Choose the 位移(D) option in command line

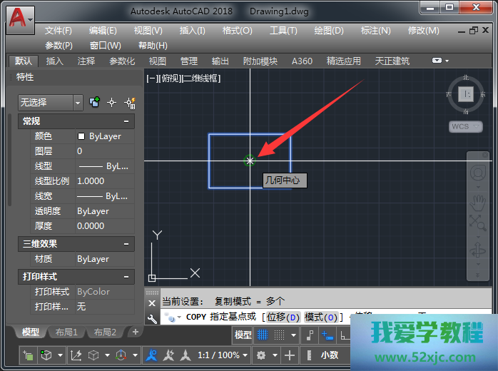(283, 317)
